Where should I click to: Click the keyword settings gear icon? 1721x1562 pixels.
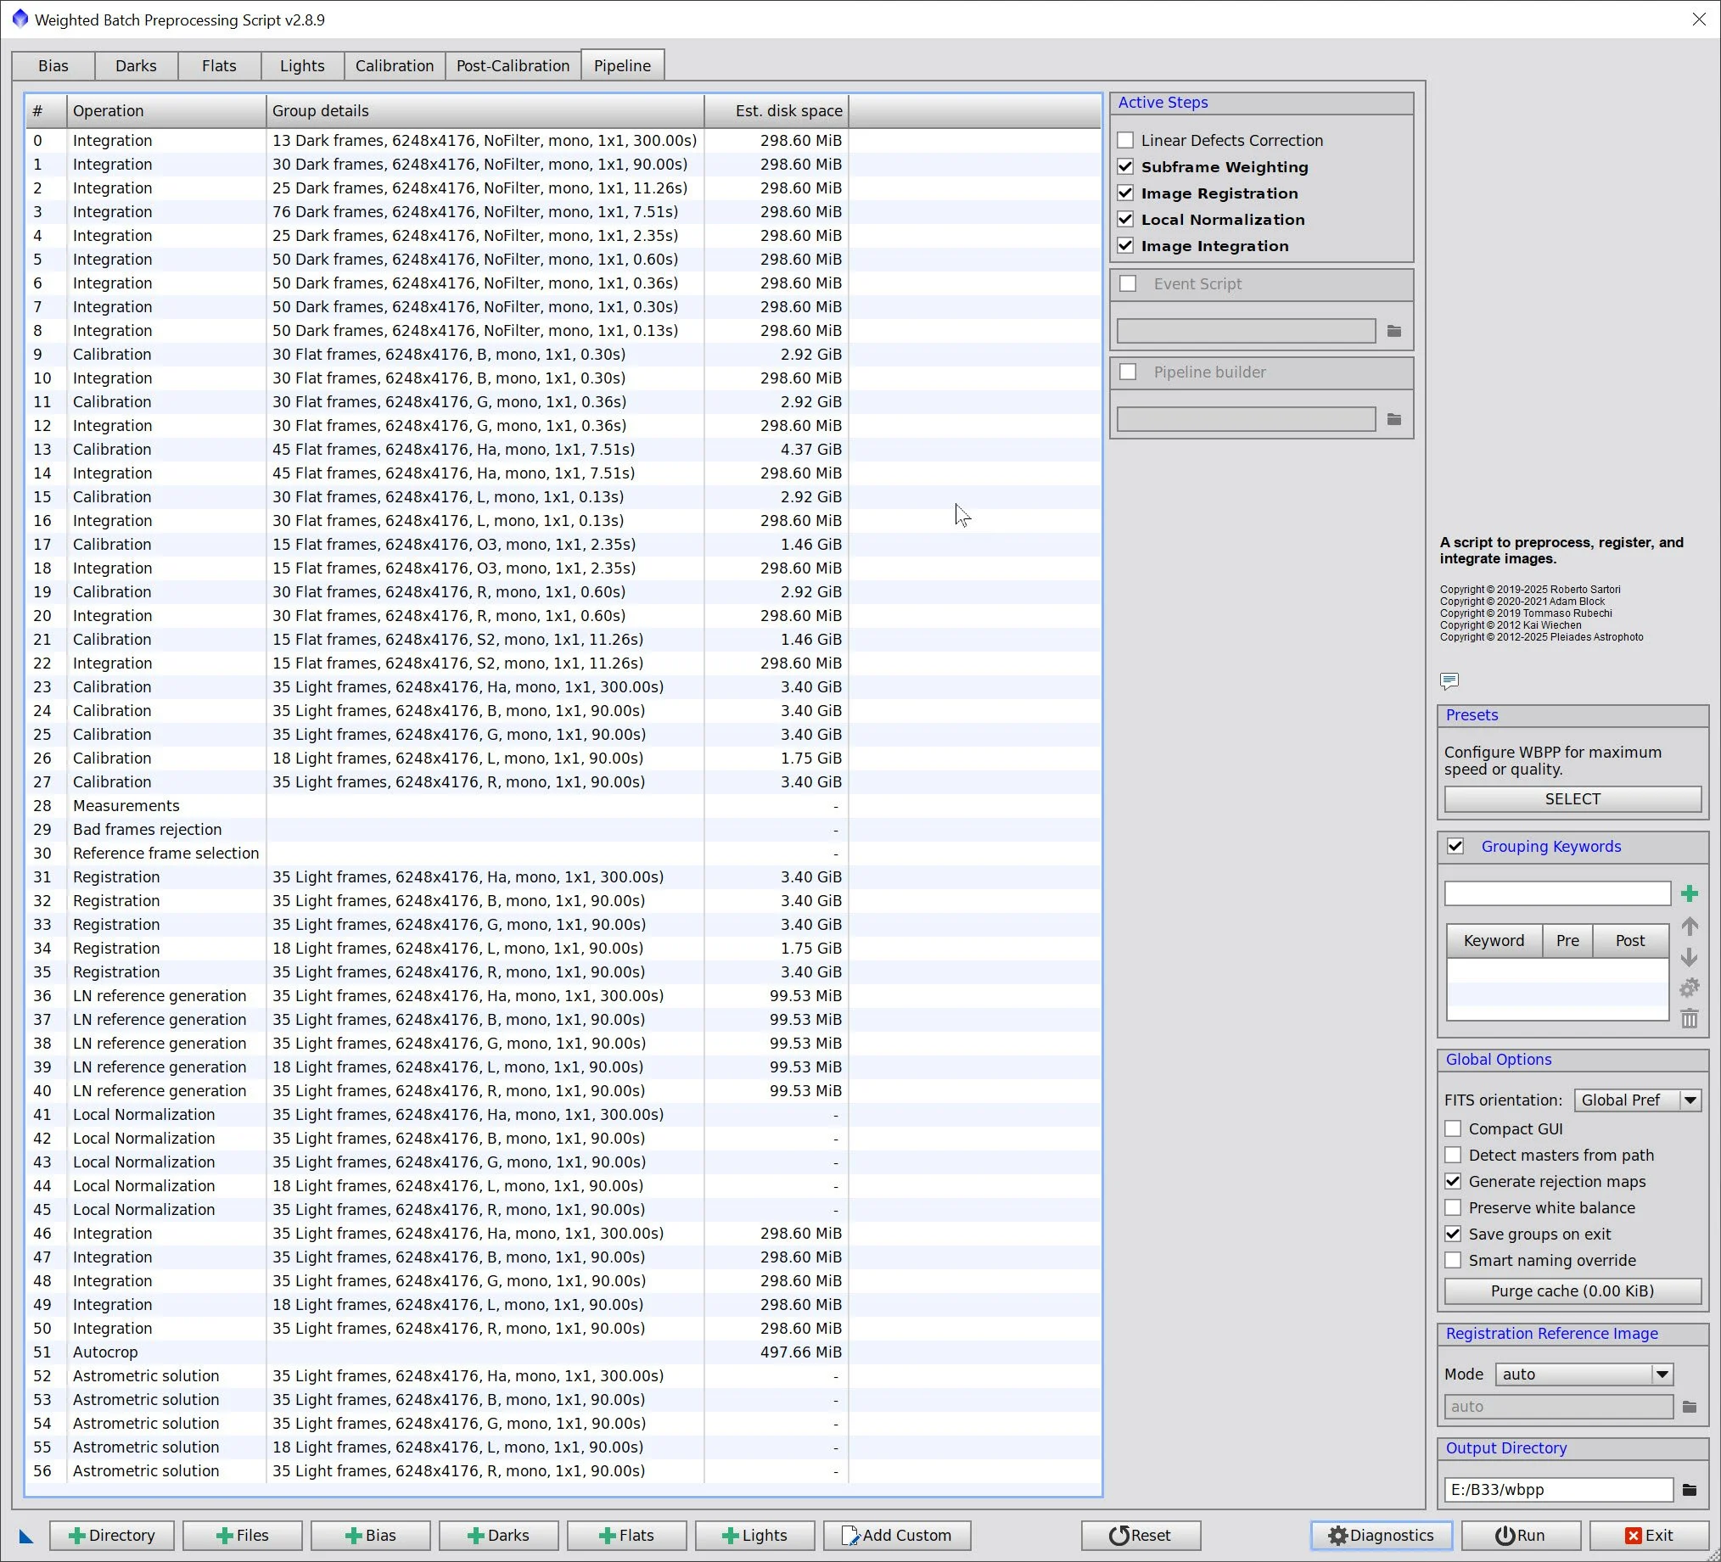pyautogui.click(x=1689, y=988)
